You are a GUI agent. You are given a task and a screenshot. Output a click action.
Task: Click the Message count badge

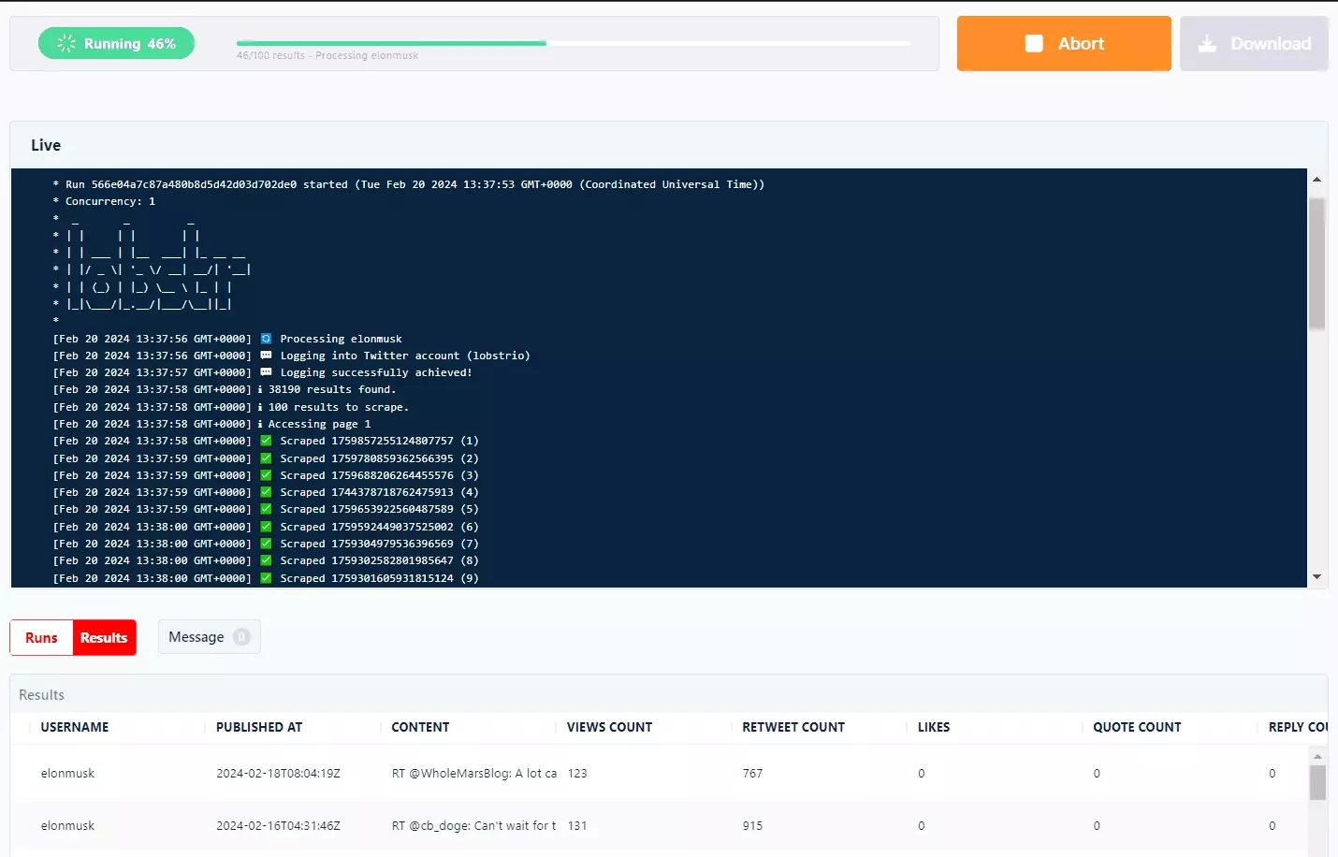[x=241, y=637]
